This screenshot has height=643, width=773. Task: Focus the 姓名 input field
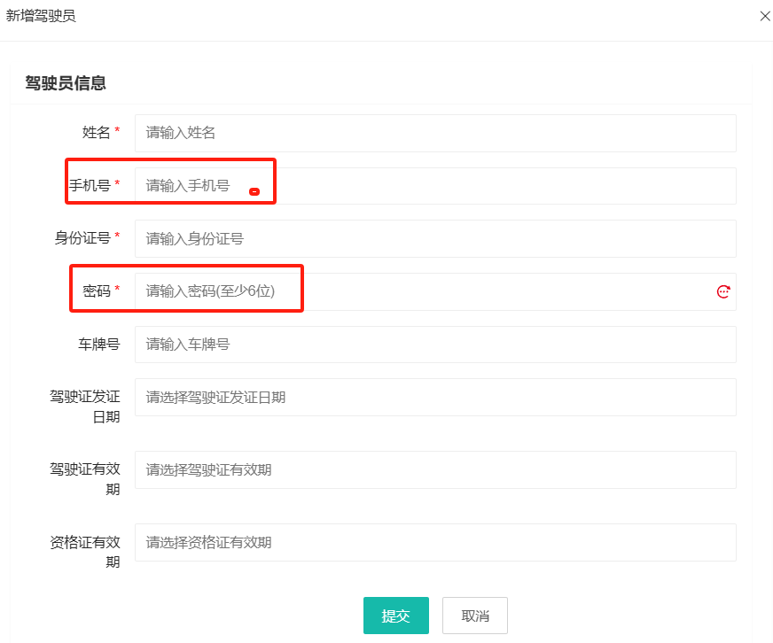tap(434, 133)
